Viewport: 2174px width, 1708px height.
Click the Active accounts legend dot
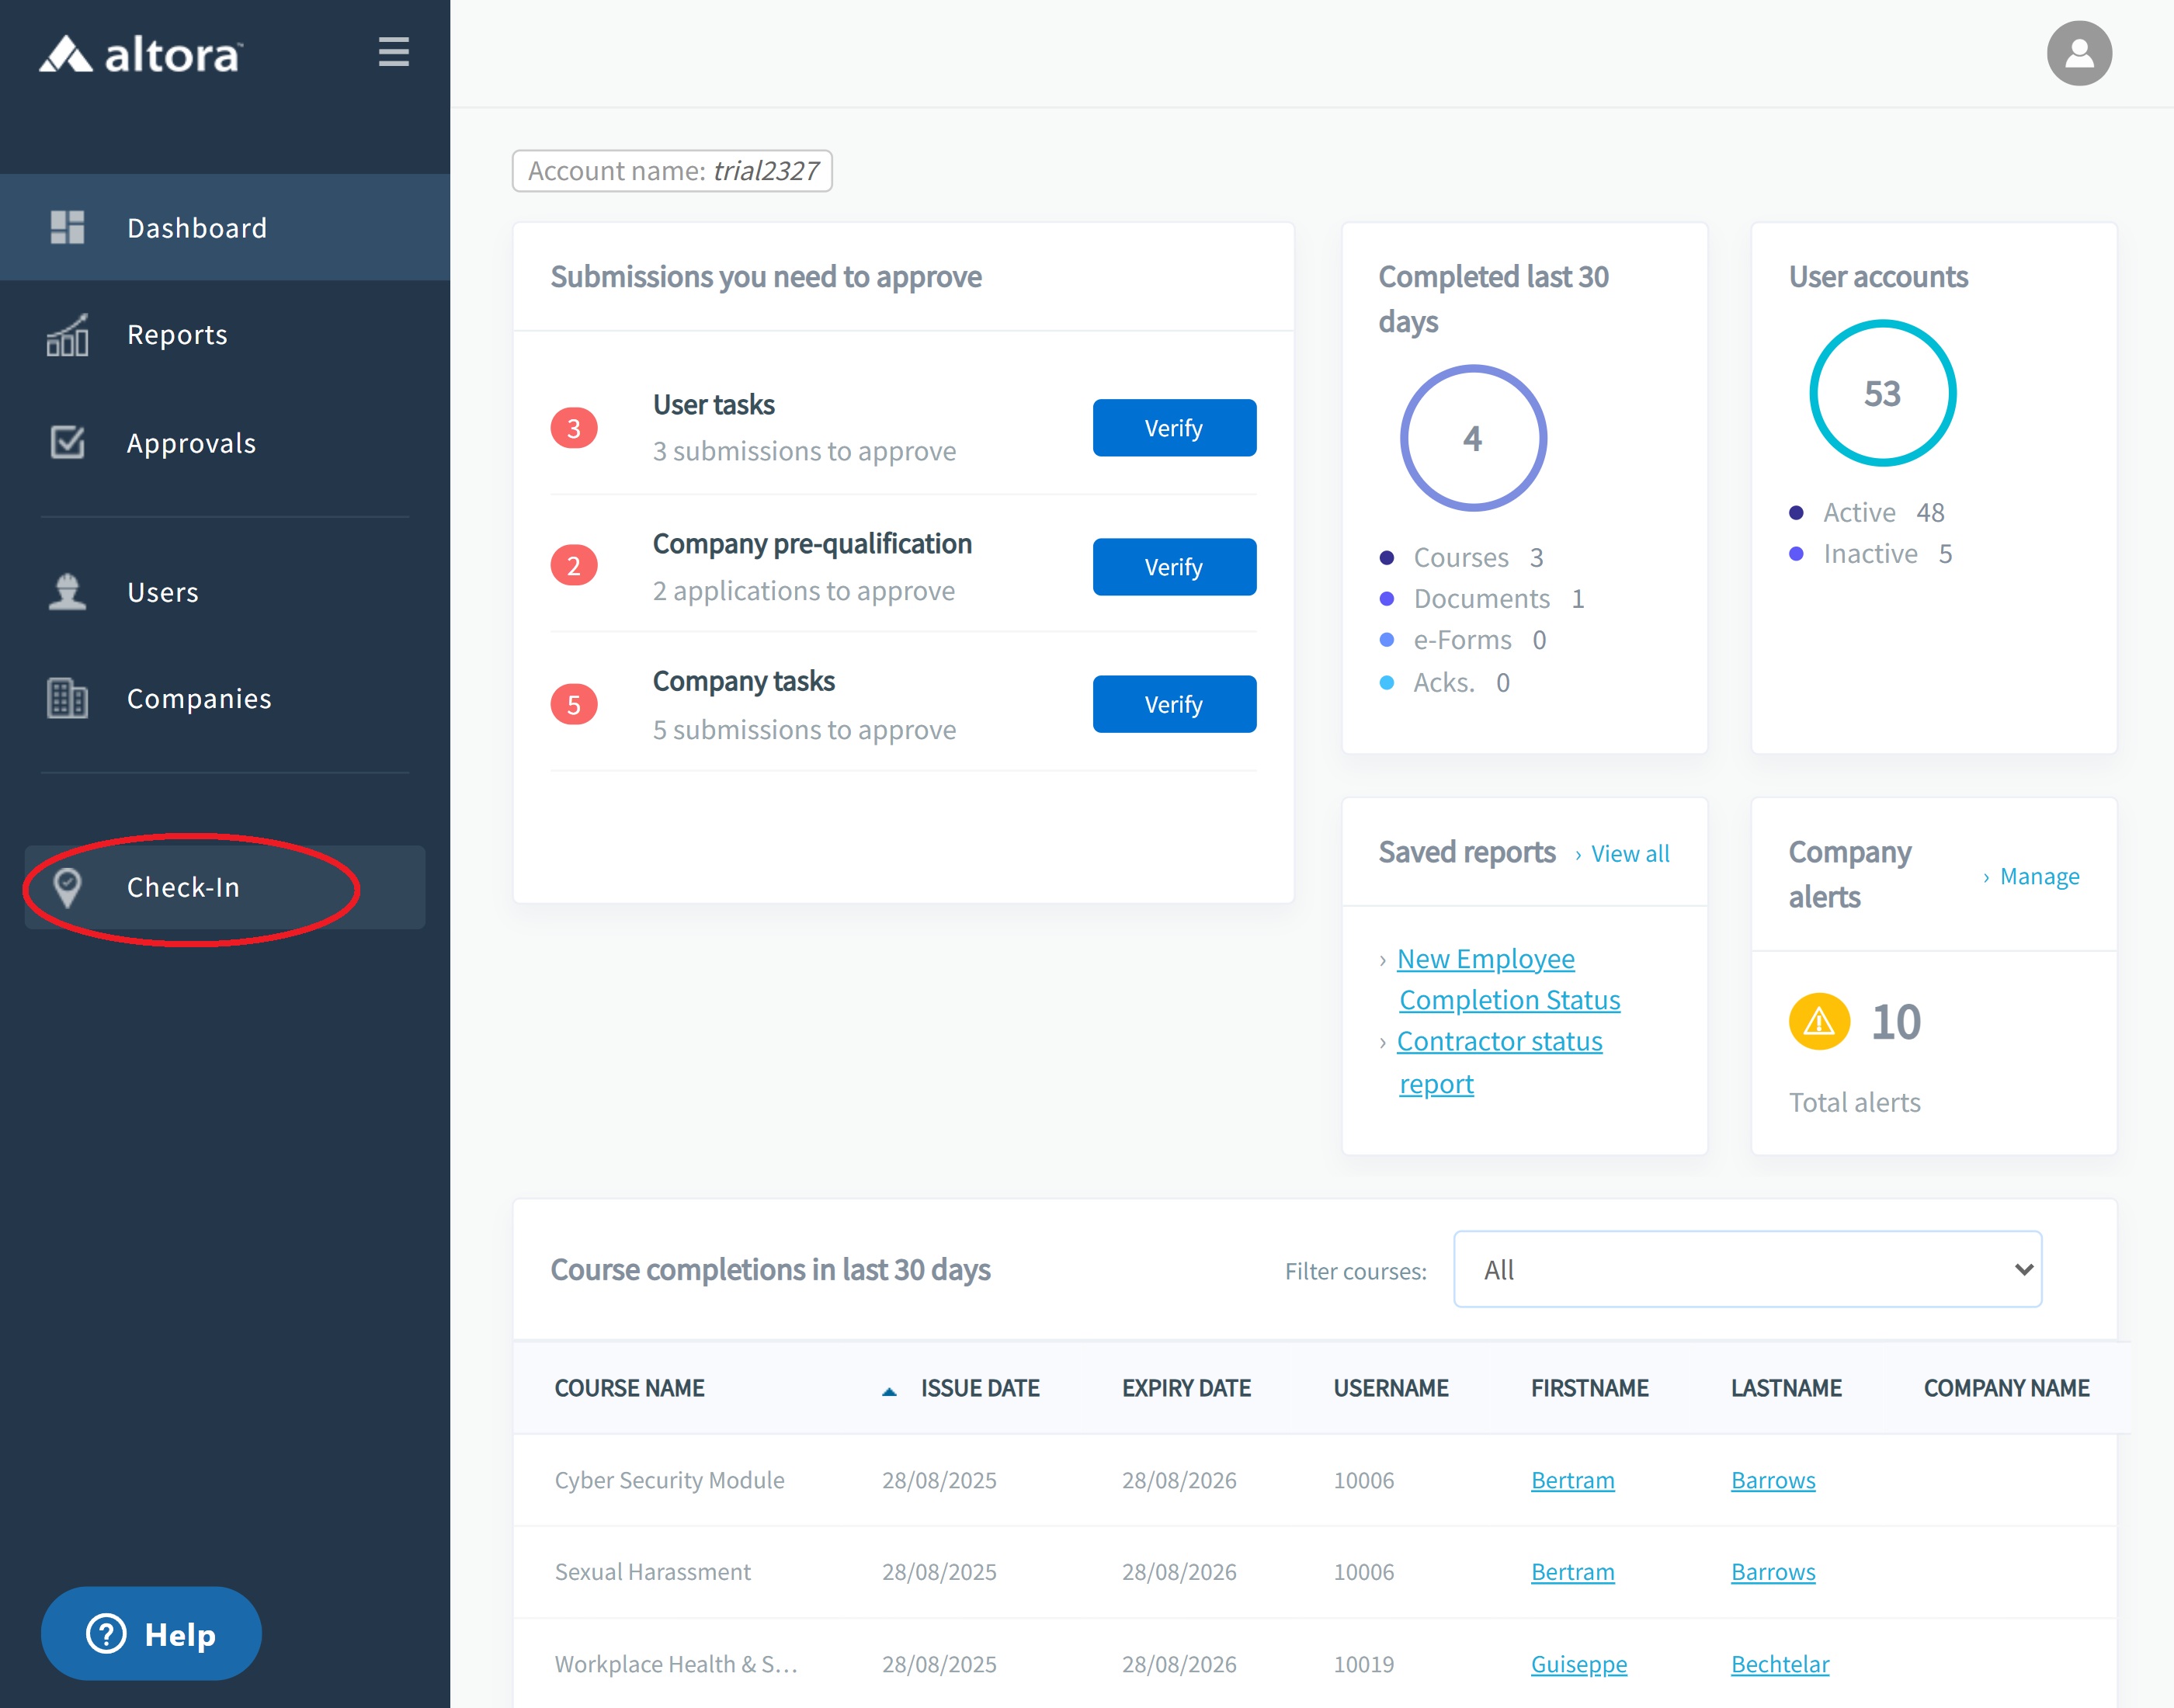[1796, 513]
